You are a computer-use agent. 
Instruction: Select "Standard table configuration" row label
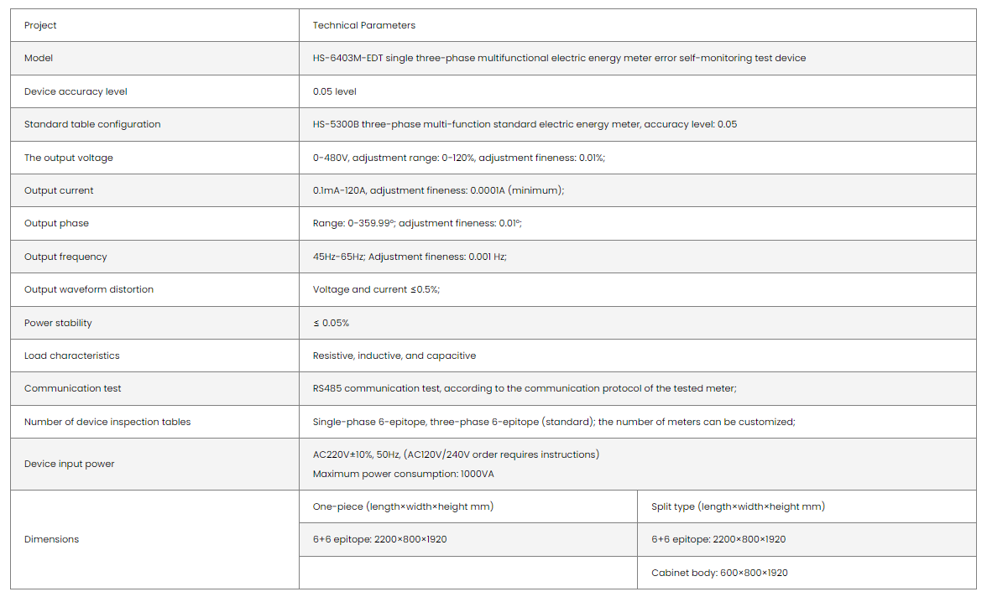92,124
